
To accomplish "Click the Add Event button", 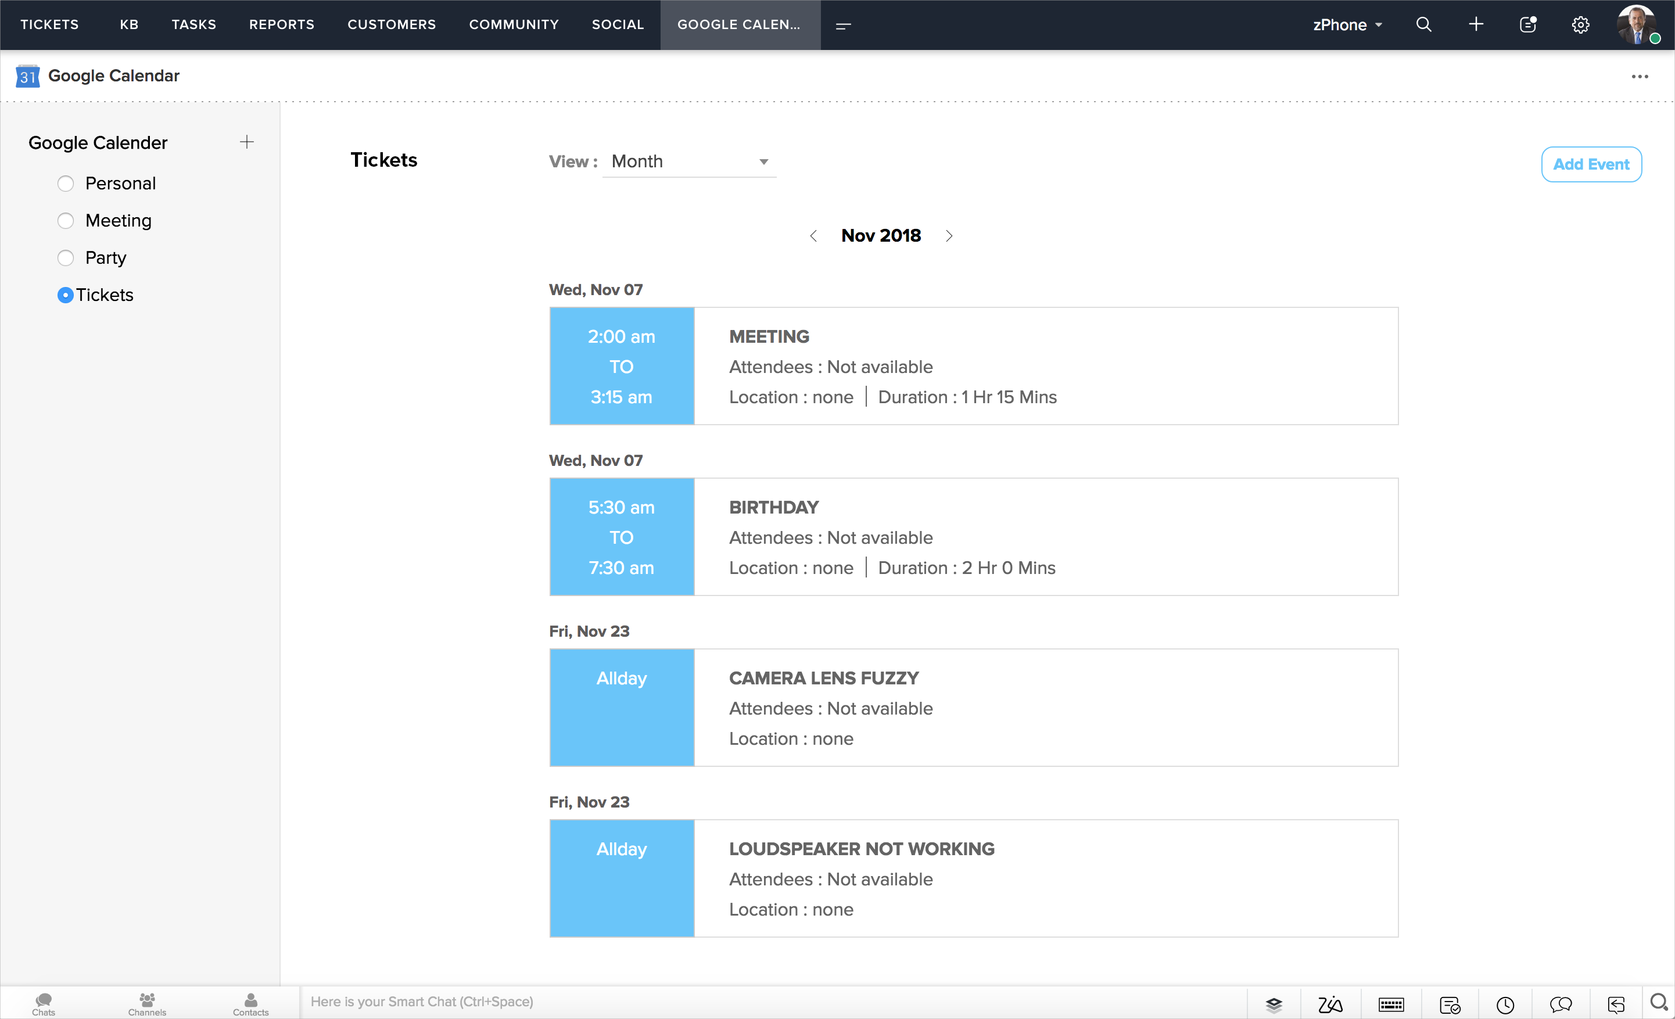I will point(1591,164).
